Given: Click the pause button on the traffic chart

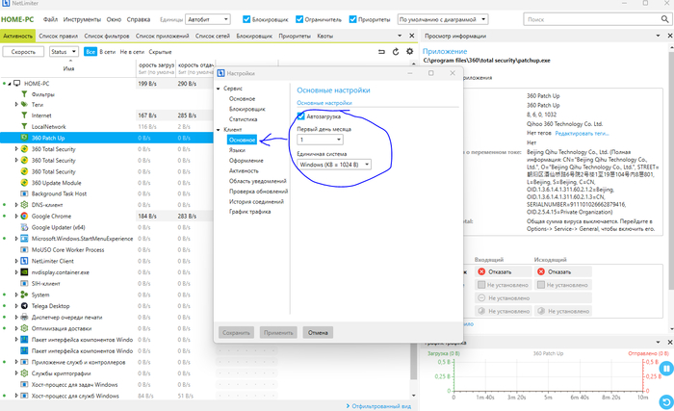Looking at the screenshot, I should point(662,368).
